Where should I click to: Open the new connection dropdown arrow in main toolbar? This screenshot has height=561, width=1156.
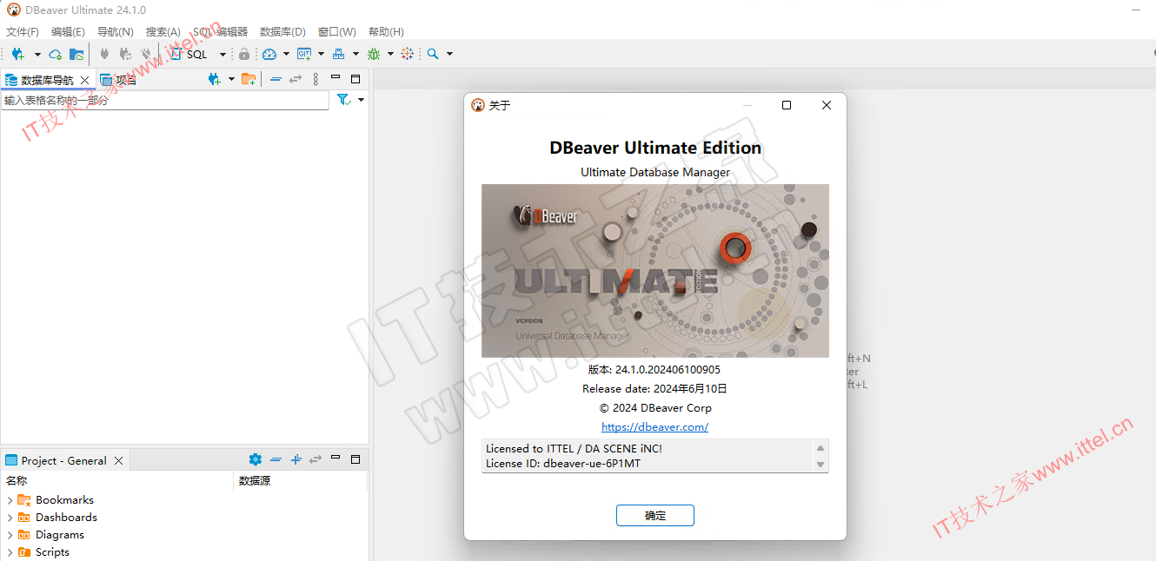tap(37, 54)
